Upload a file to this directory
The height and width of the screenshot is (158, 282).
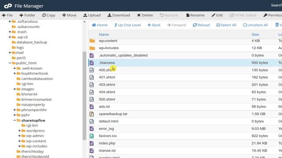(92, 15)
